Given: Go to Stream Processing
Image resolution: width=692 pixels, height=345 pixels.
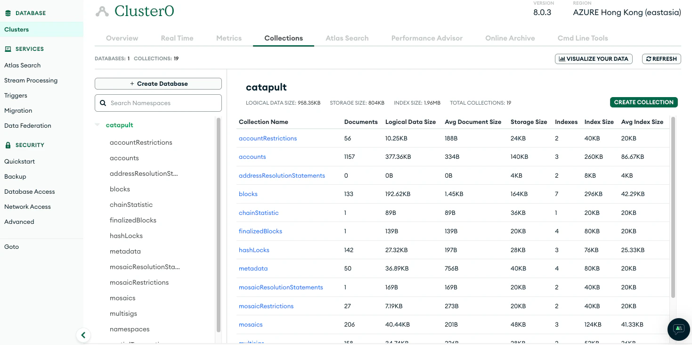Looking at the screenshot, I should click(31, 81).
